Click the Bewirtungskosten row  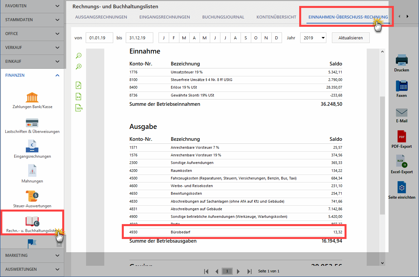(x=236, y=193)
